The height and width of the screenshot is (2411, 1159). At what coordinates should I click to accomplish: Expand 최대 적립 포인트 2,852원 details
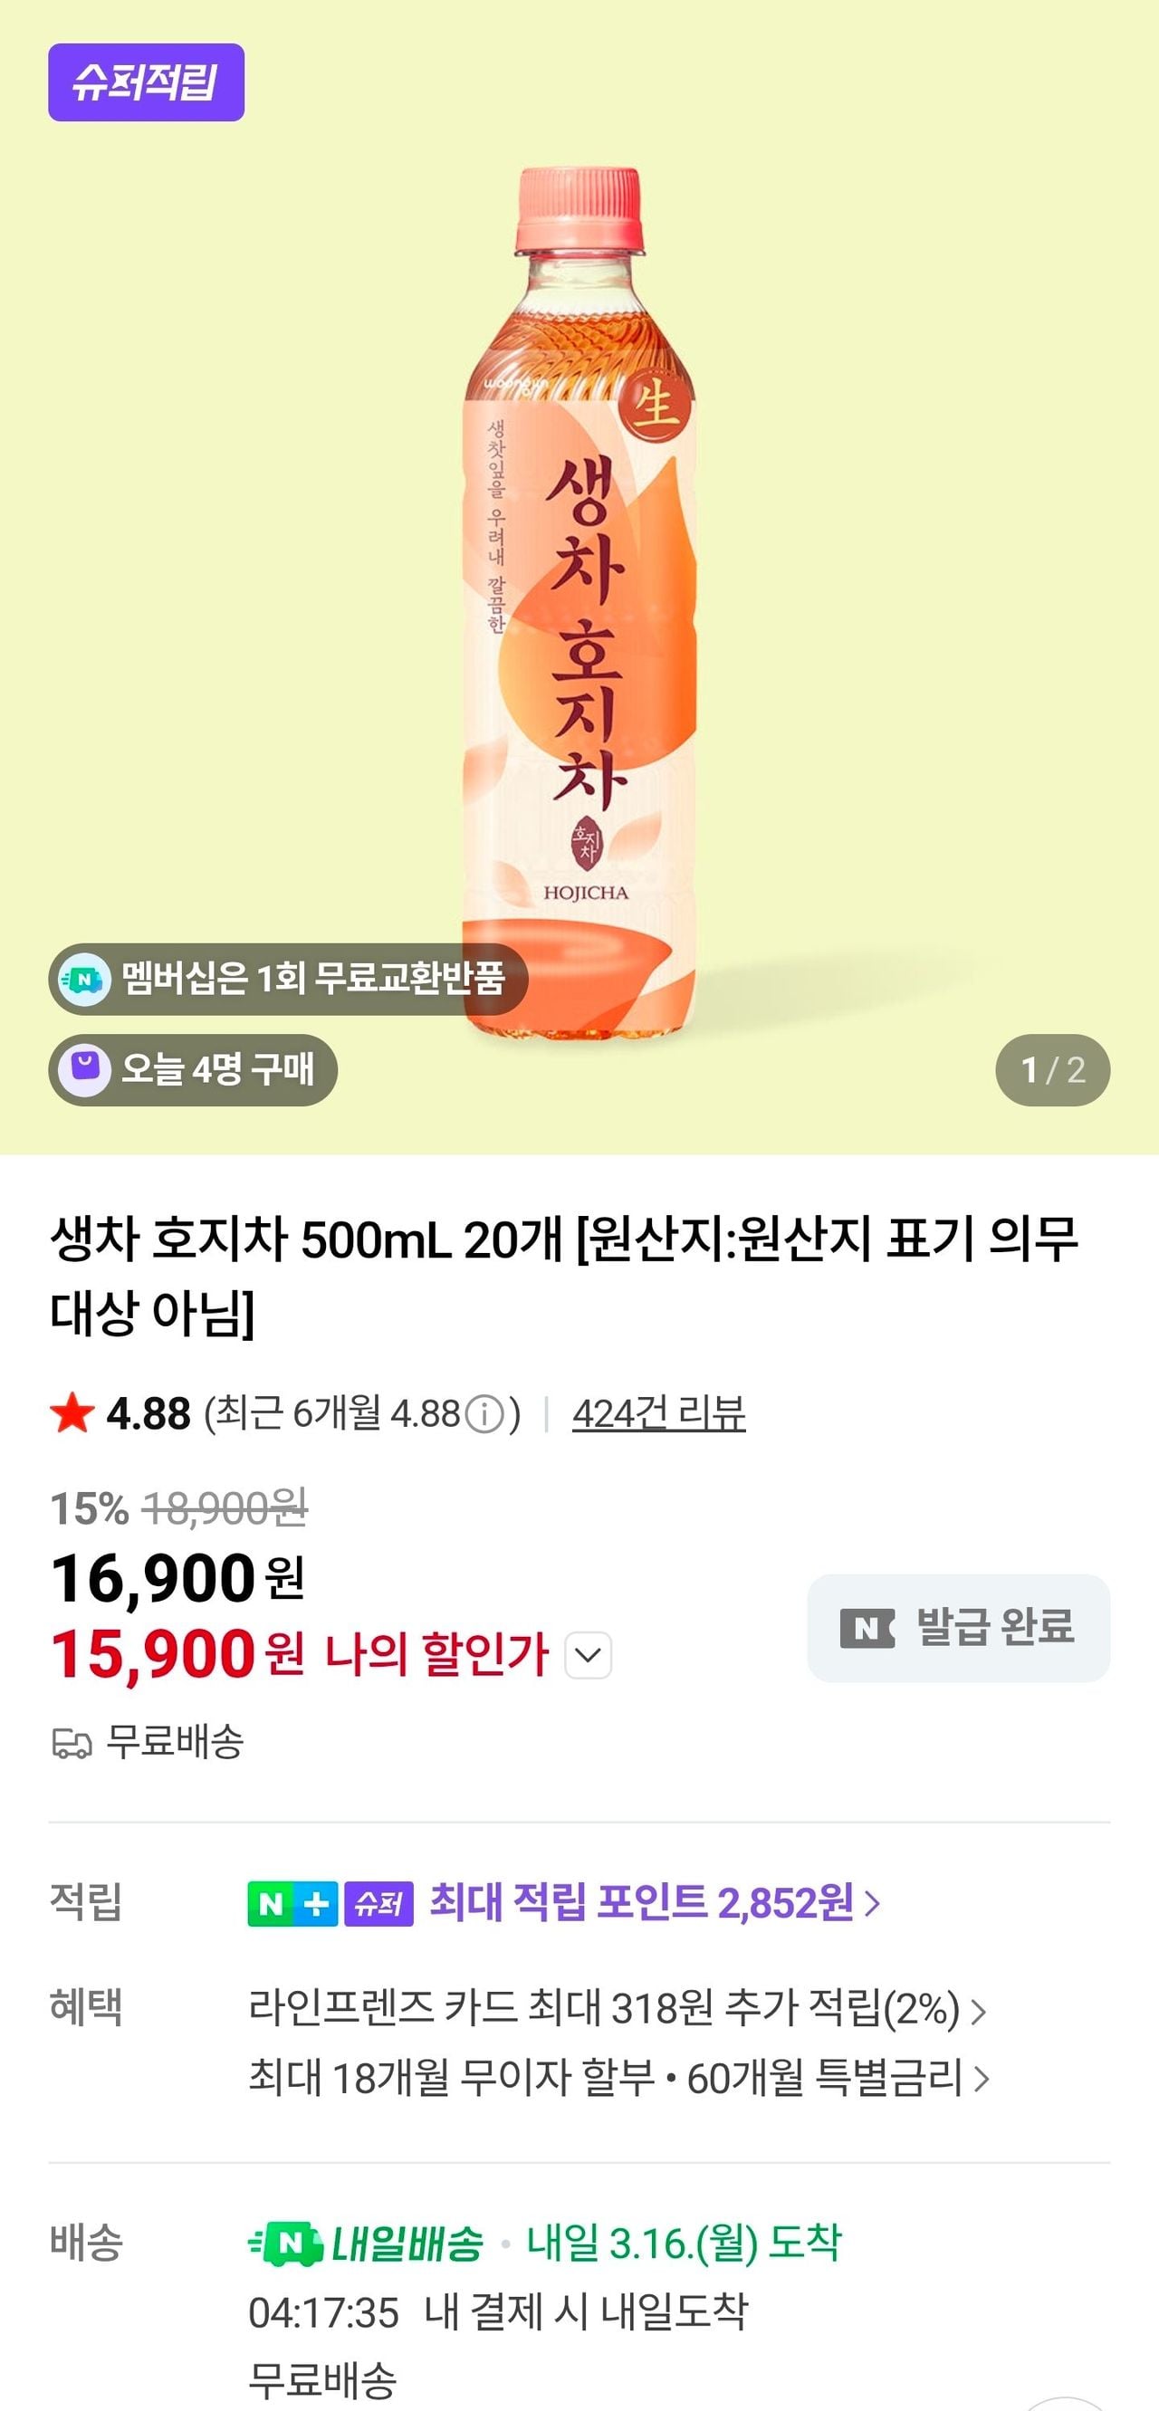tap(655, 1903)
